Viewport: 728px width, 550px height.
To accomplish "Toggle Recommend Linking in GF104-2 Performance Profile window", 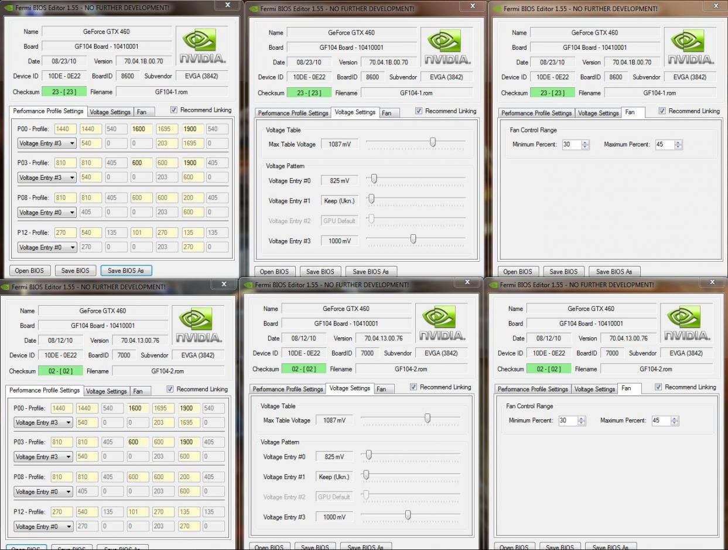I will (170, 389).
